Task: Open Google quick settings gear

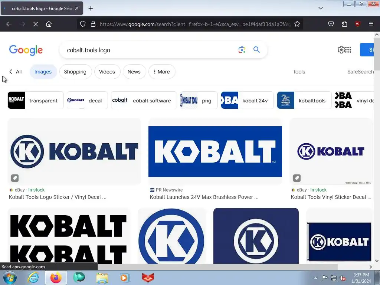Action: click(341, 50)
